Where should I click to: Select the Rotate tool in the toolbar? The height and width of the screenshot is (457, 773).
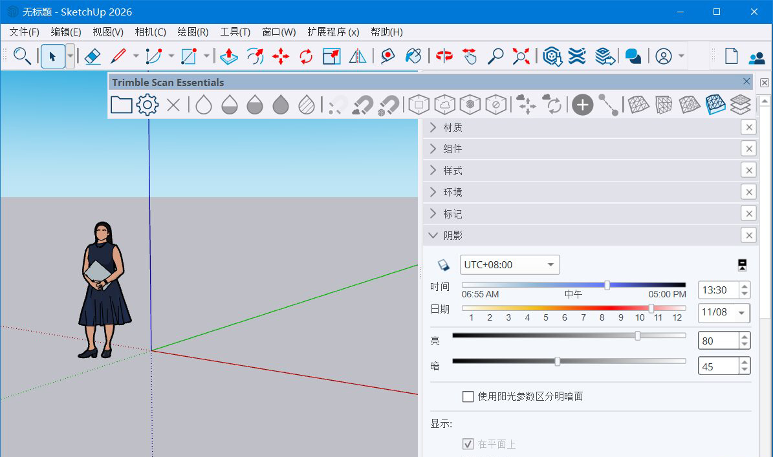[306, 56]
